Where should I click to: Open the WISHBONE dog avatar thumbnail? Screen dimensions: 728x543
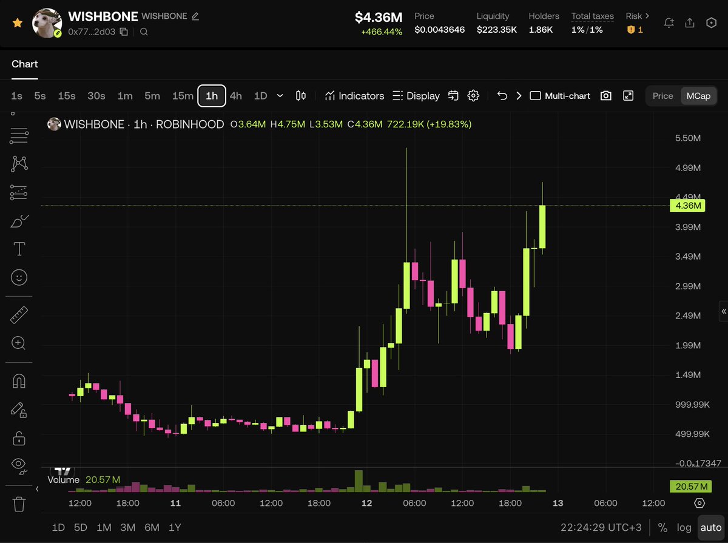click(x=47, y=23)
